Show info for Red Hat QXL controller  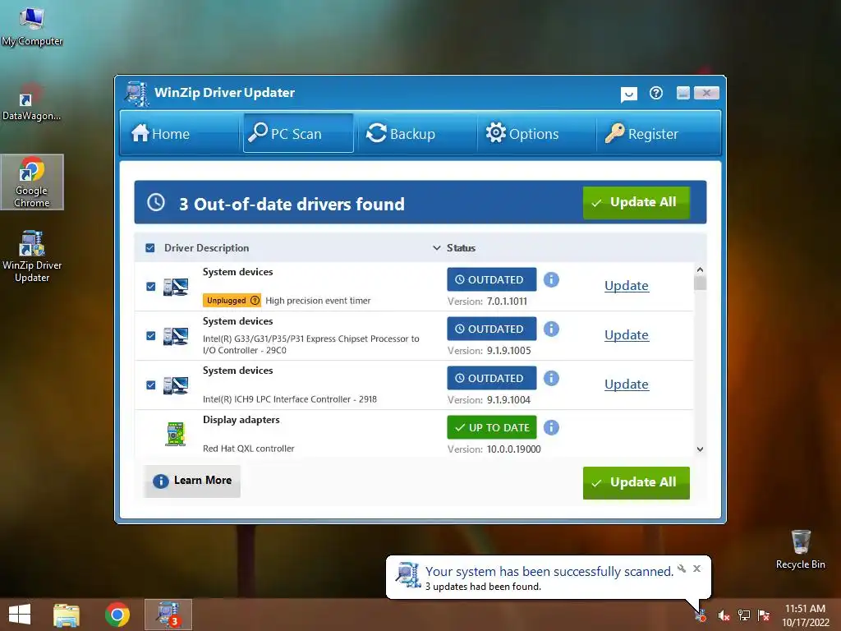[x=551, y=427]
